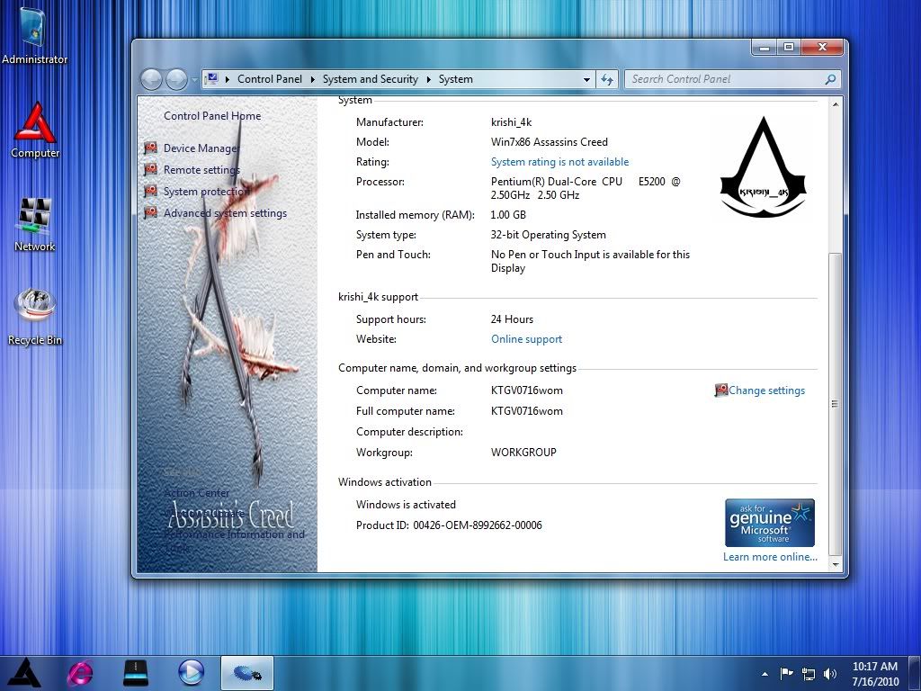Open Control Panel Home link

tap(212, 116)
